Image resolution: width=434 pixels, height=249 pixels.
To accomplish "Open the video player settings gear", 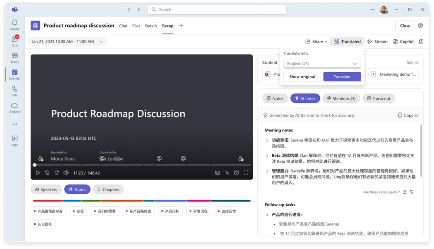I will coord(236,173).
